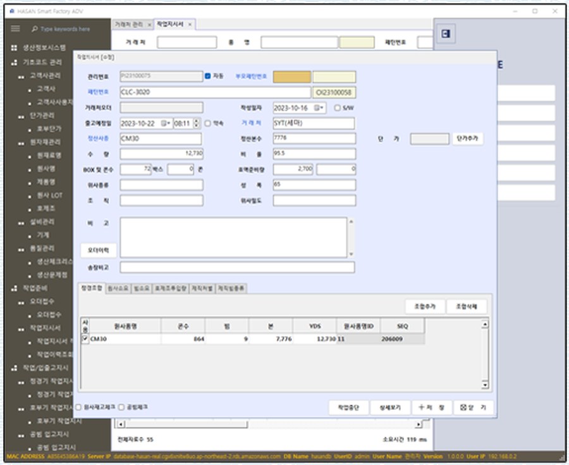569x465 pixels.
Task: Click the CLC-3020 pattern number field
Action: [x=215, y=92]
